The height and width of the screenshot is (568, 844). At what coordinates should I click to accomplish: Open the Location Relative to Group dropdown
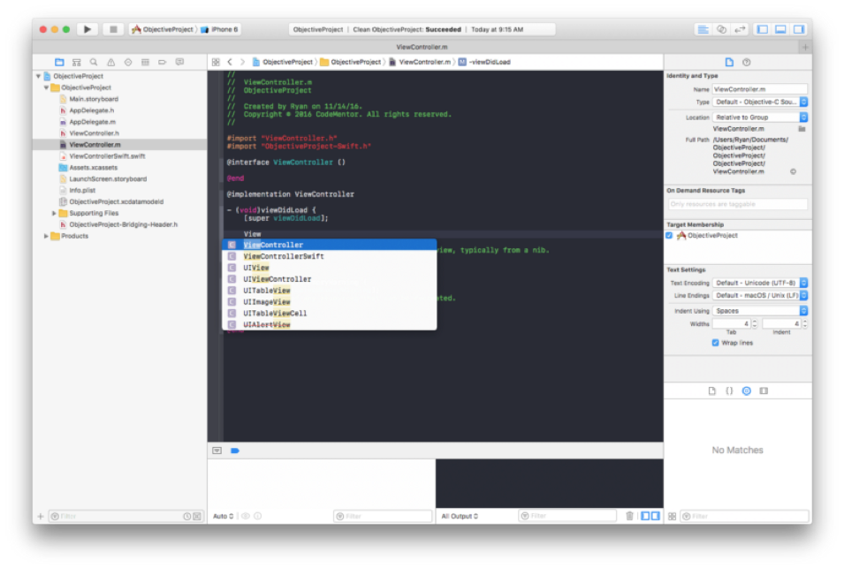tap(760, 117)
